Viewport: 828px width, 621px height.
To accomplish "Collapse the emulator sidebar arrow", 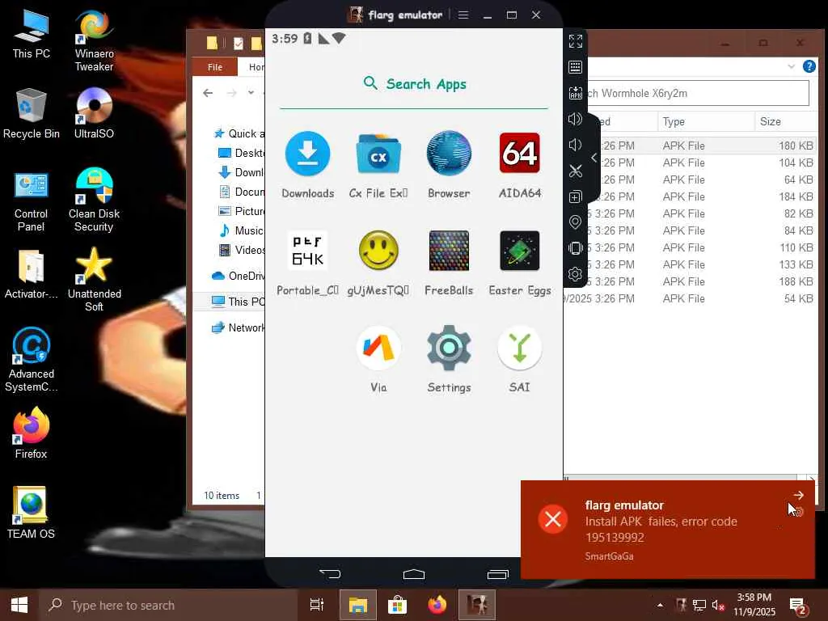I will pos(594,158).
